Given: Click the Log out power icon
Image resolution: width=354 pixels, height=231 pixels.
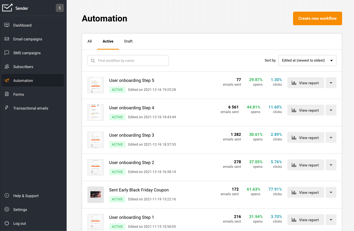Looking at the screenshot, I should coord(7,223).
